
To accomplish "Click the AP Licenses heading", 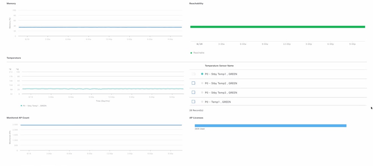I will (x=196, y=118).
